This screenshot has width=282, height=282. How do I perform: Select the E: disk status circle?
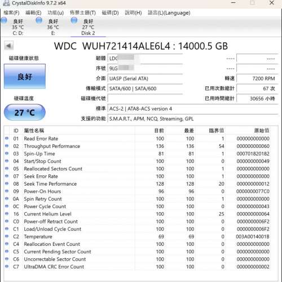tap(39, 20)
